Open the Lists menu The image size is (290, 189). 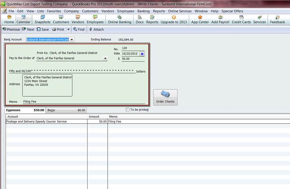[x=41, y=11]
